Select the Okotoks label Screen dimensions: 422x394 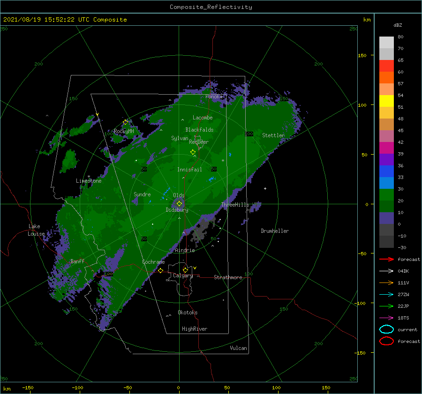188,312
